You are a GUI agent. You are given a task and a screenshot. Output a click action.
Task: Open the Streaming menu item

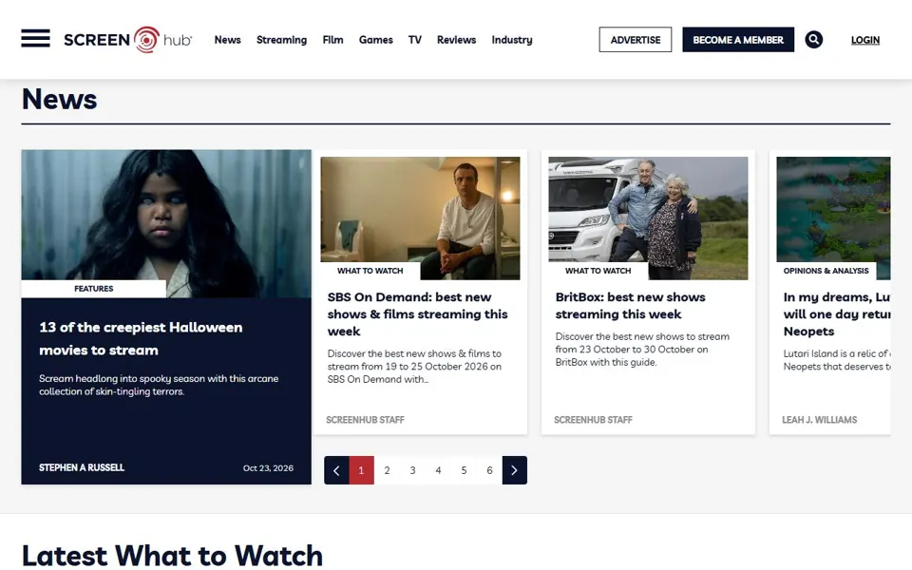pos(281,40)
